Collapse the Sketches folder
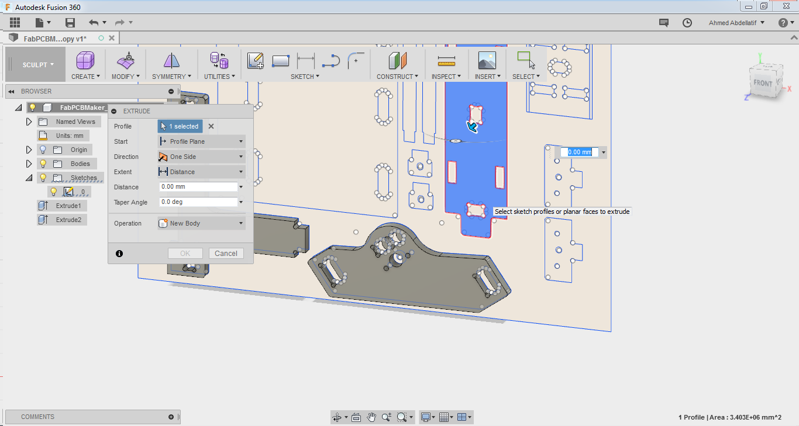Image resolution: width=799 pixels, height=426 pixels. [x=29, y=178]
